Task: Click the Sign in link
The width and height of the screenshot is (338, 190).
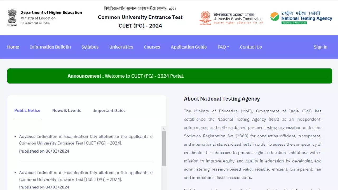Action: click(x=320, y=47)
